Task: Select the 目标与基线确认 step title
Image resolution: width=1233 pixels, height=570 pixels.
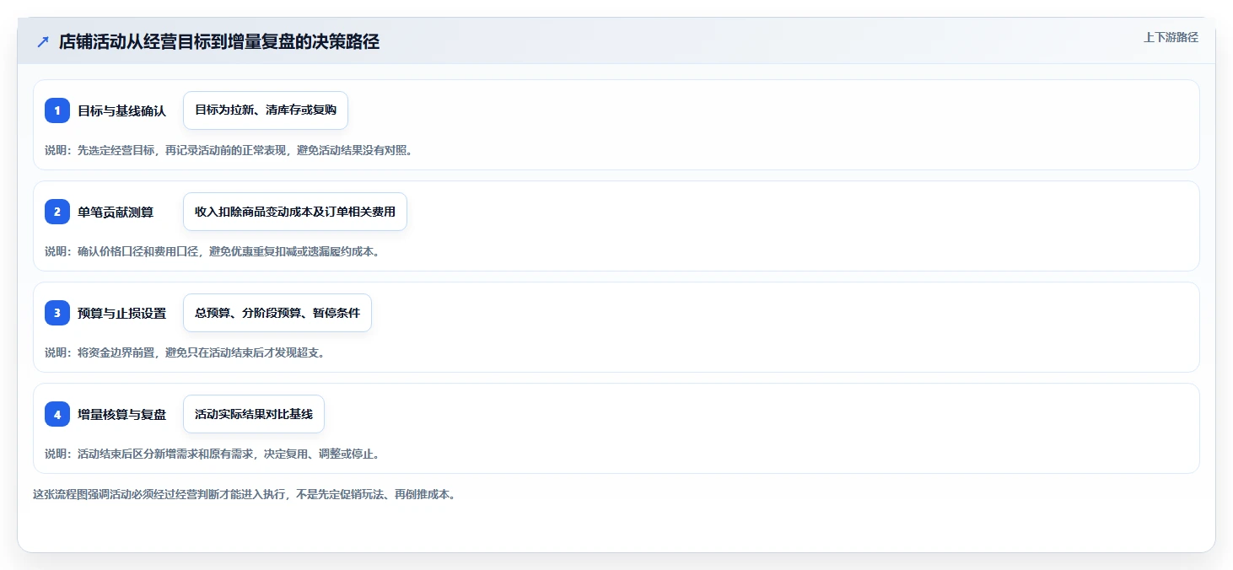Action: [x=122, y=110]
